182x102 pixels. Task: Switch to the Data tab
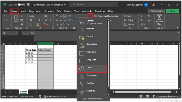59,11
